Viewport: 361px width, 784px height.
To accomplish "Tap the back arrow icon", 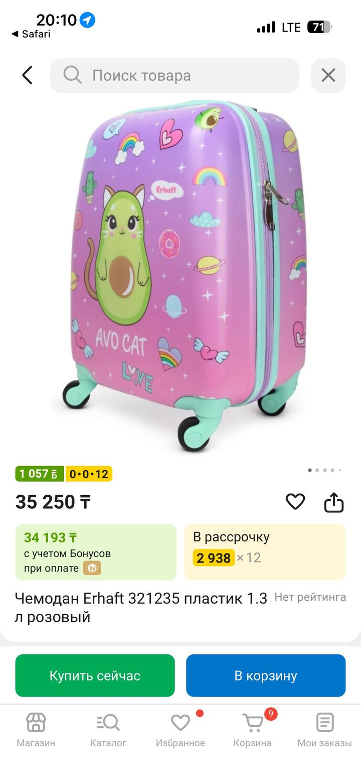I will [27, 75].
